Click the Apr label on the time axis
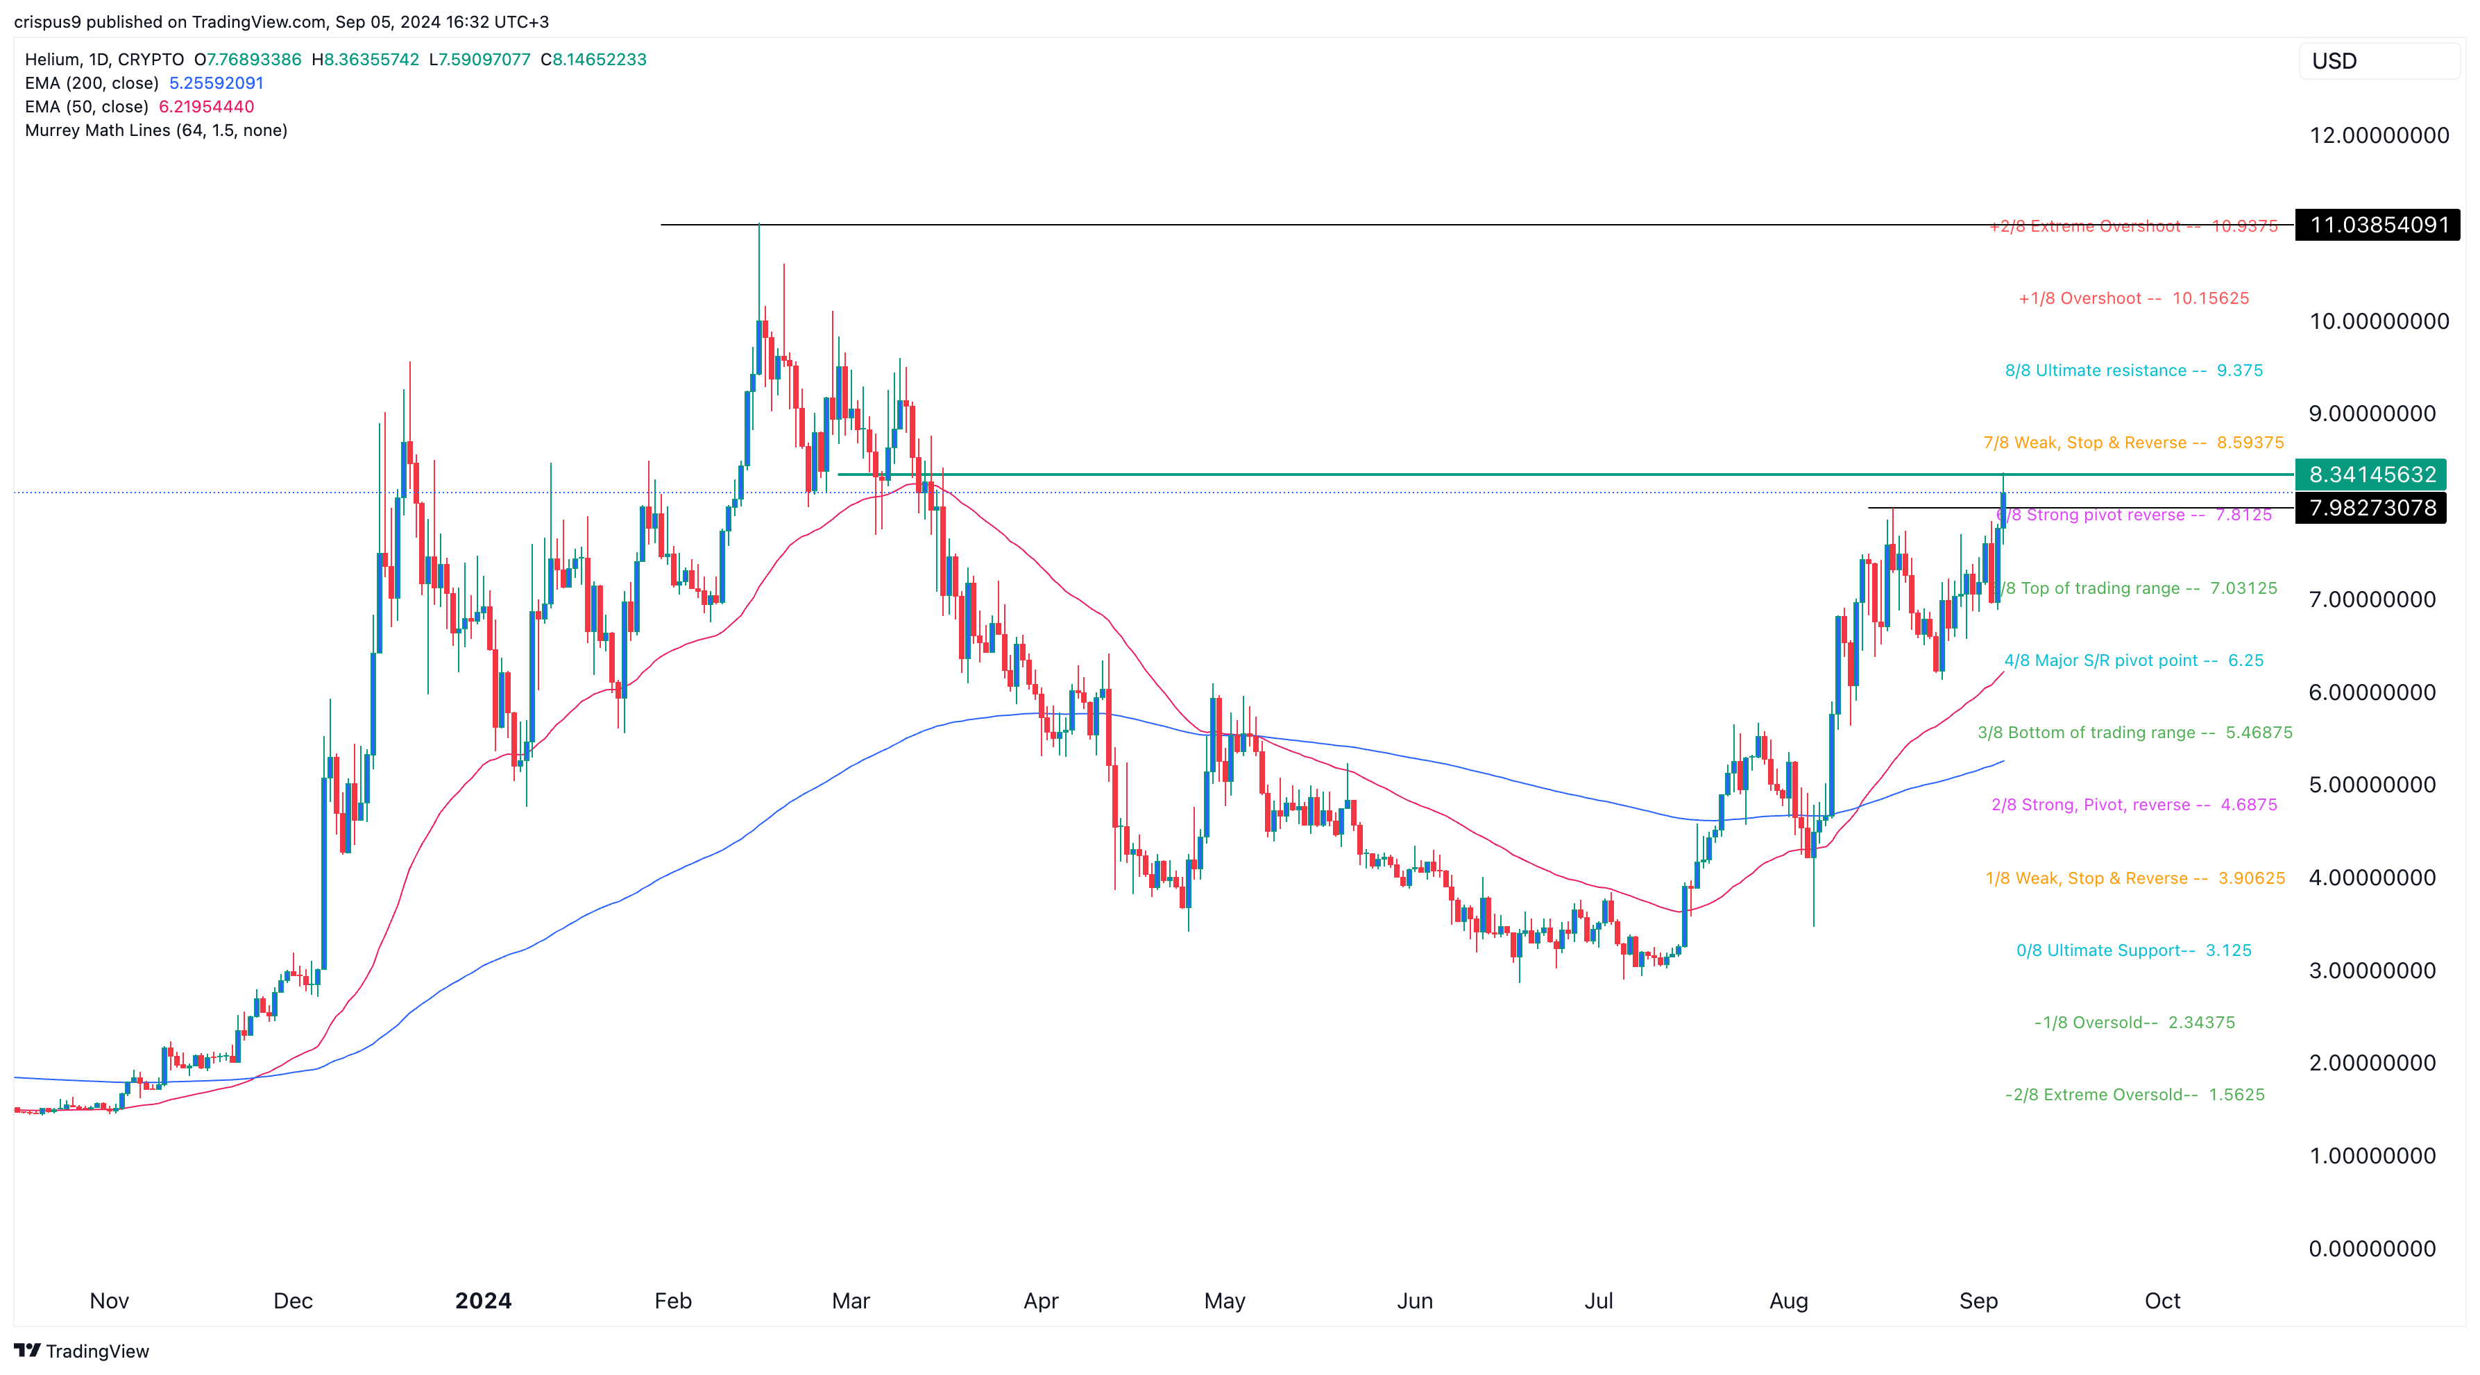The height and width of the screenshot is (1375, 2480). [x=1041, y=1301]
